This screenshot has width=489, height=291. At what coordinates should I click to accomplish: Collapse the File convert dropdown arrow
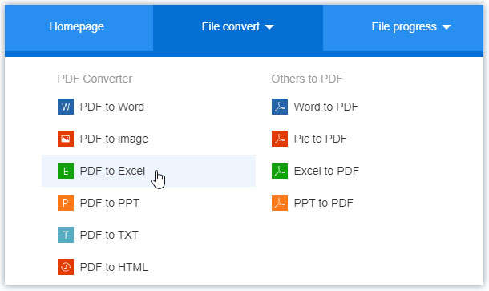[x=269, y=27]
